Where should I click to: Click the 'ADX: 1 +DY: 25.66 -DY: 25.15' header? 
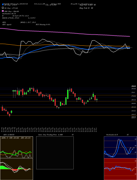[16, 138]
